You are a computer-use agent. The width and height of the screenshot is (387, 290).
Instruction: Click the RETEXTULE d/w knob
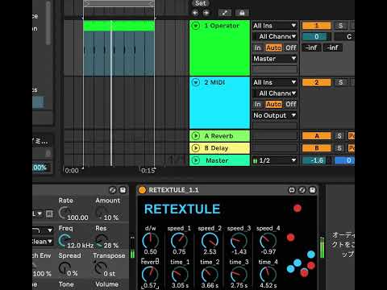coord(151,240)
